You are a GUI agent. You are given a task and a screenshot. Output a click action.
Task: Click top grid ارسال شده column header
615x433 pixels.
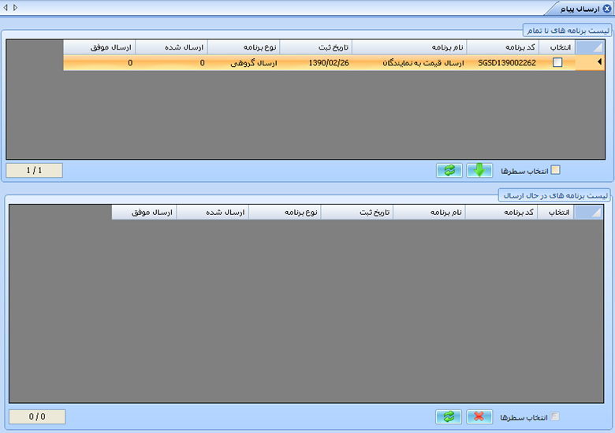coord(172,47)
